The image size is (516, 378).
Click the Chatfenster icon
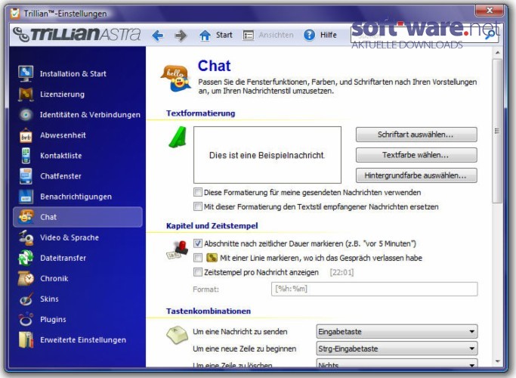tap(26, 176)
